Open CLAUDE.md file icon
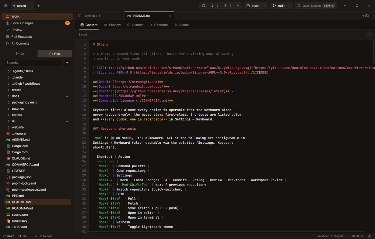This screenshot has height=239, width=375. pos(8,159)
